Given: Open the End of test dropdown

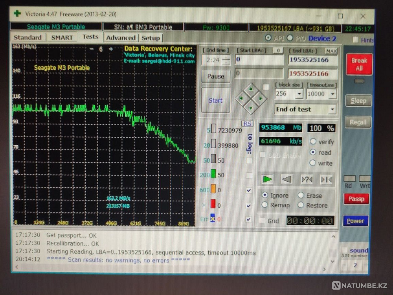Looking at the screenshot, I should coord(332,109).
